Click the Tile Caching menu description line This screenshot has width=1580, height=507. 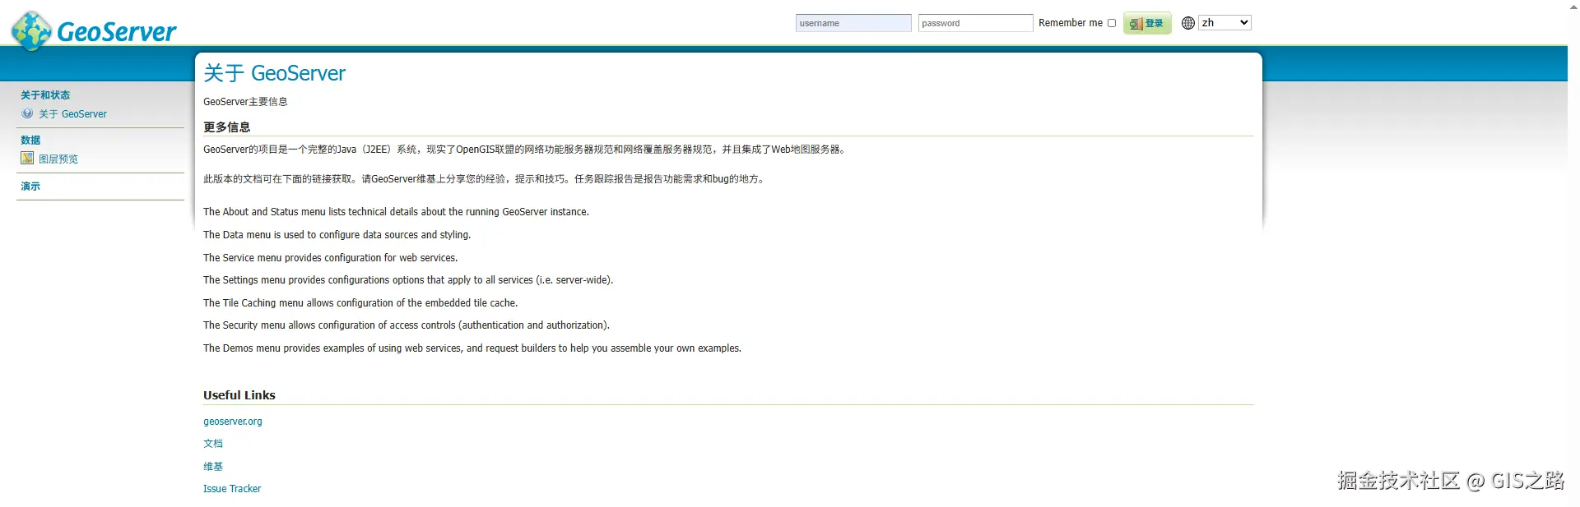(x=360, y=303)
